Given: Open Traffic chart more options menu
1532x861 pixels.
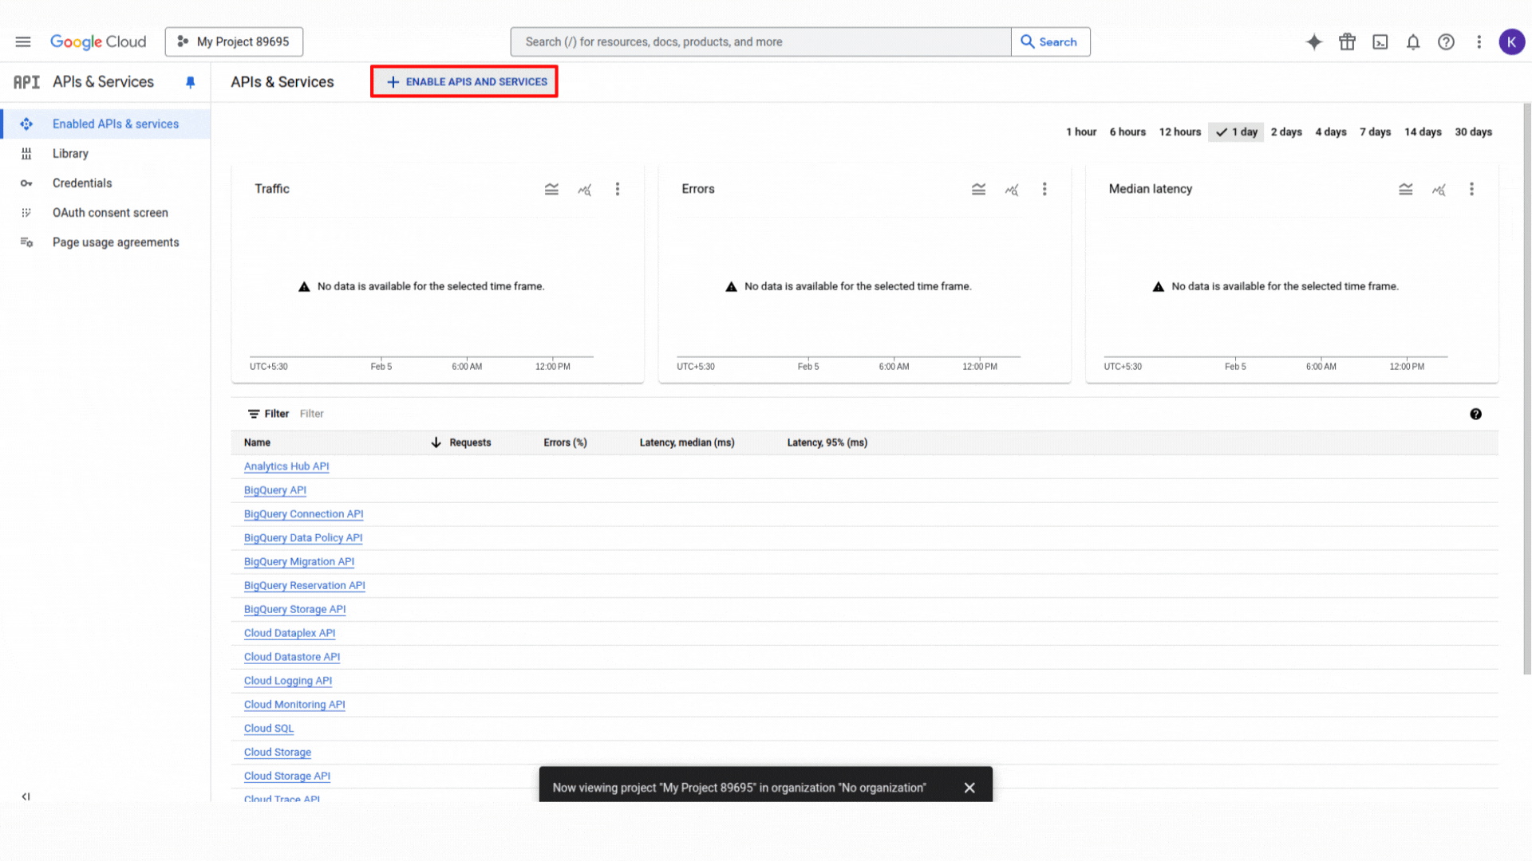Looking at the screenshot, I should click(618, 189).
